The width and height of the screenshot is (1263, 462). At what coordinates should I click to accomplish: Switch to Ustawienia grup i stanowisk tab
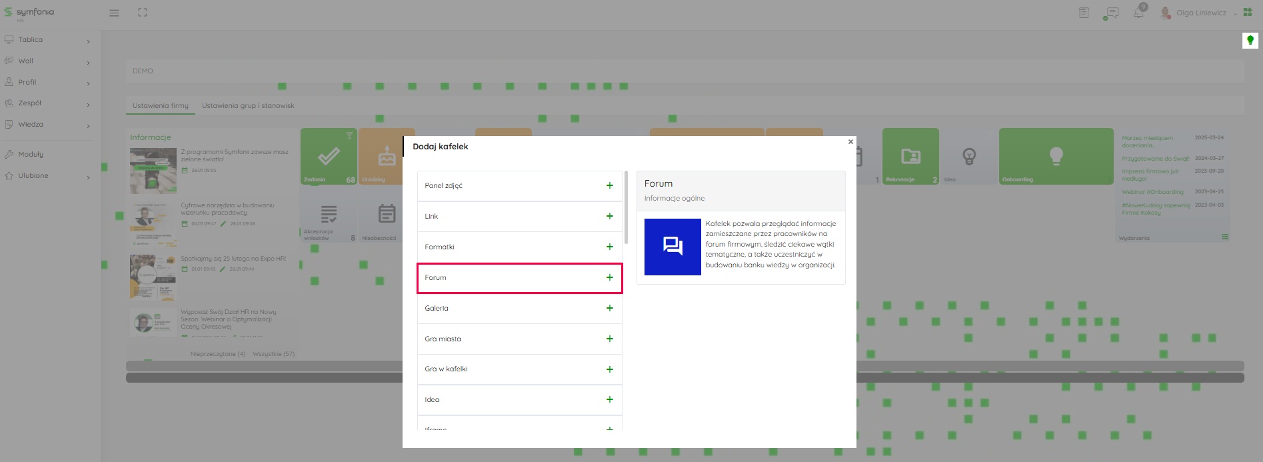click(x=248, y=105)
